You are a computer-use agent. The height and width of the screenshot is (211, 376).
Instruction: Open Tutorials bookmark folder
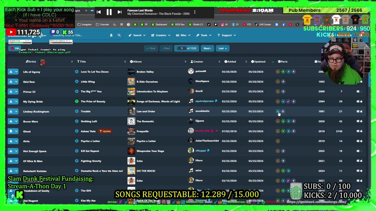coord(103,25)
